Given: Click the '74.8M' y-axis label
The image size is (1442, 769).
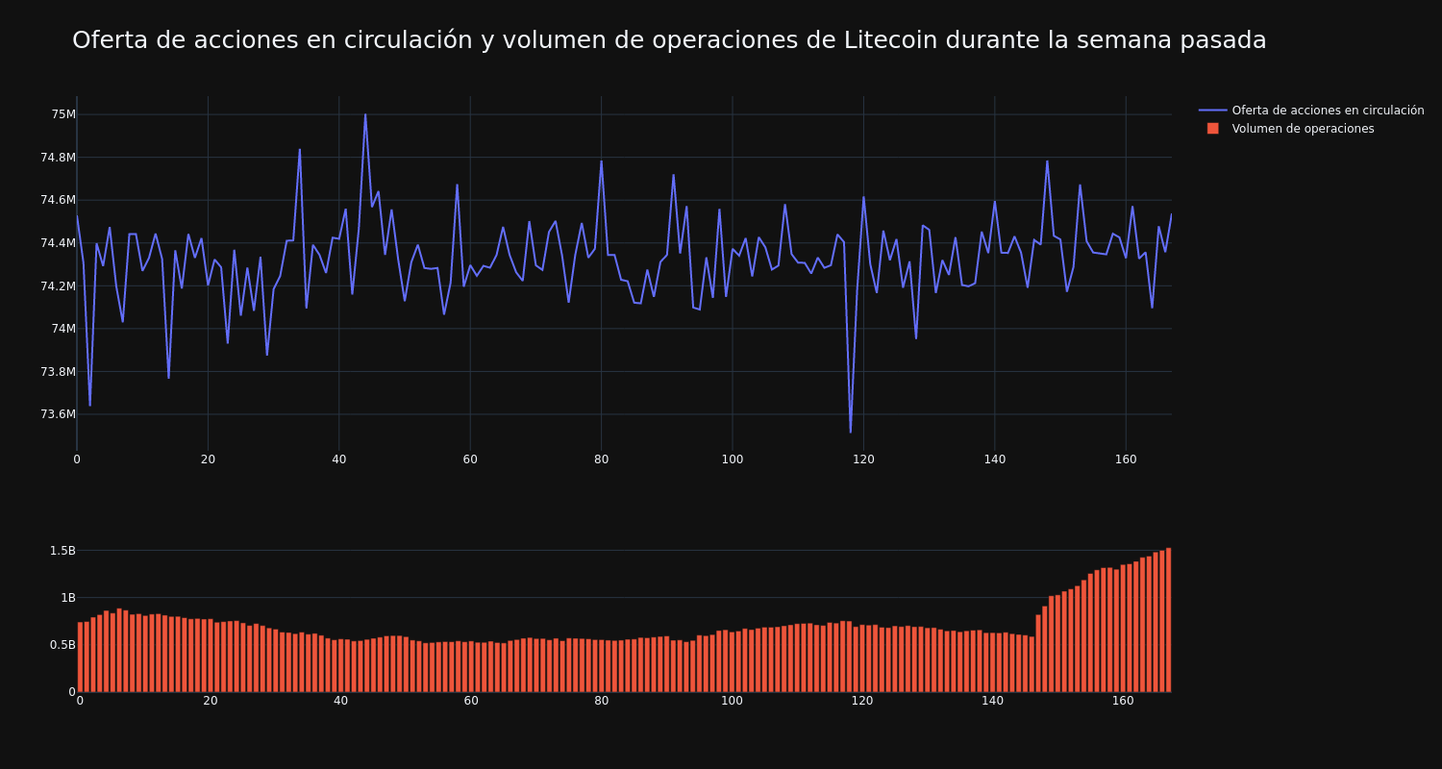Looking at the screenshot, I should coord(59,158).
